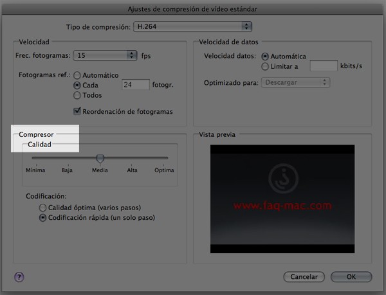
Task: Click the quality slider handle
Action: pyautogui.click(x=100, y=159)
